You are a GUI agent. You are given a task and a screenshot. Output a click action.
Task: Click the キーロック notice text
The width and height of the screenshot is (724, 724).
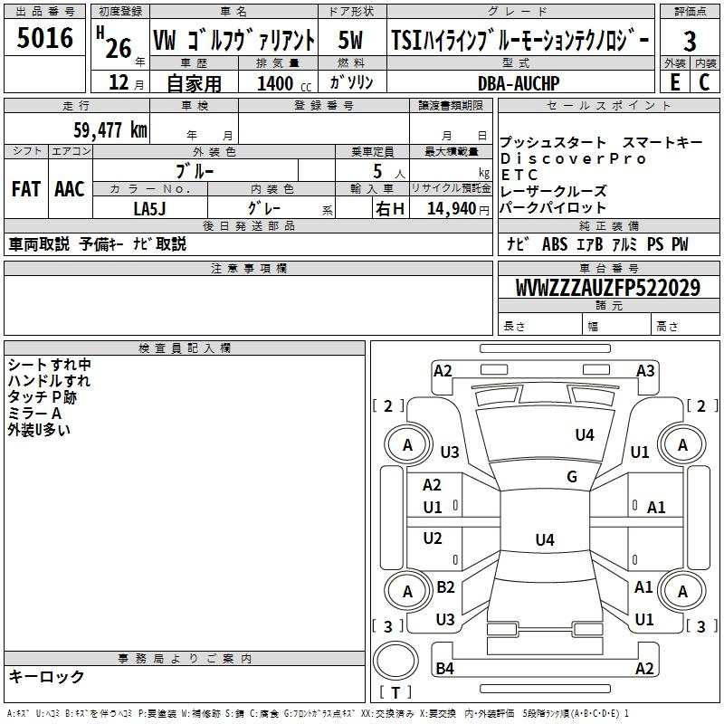[46, 676]
